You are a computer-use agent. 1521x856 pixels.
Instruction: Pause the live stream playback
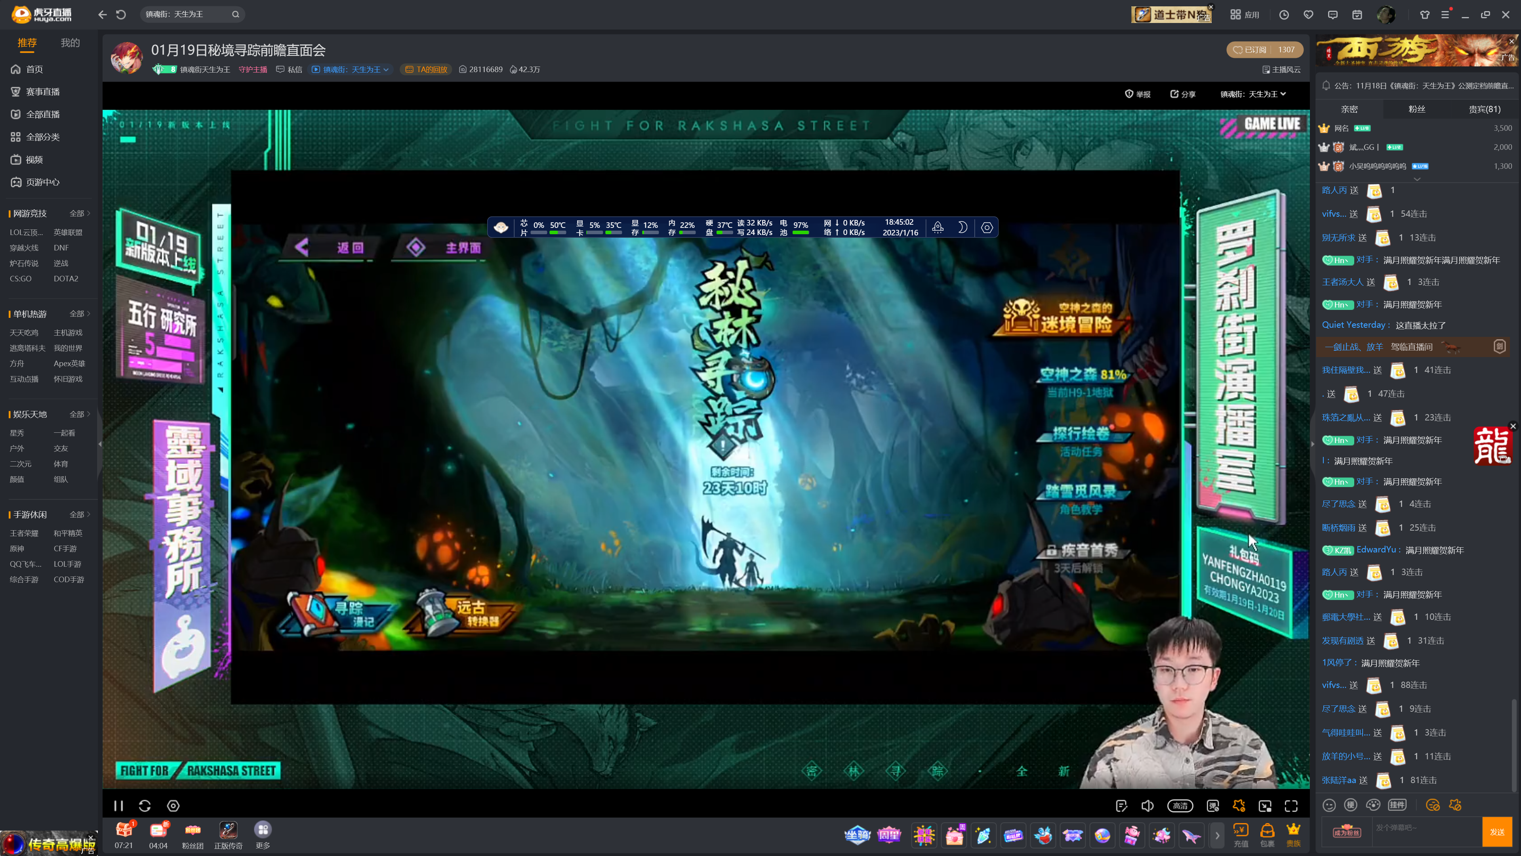119,806
